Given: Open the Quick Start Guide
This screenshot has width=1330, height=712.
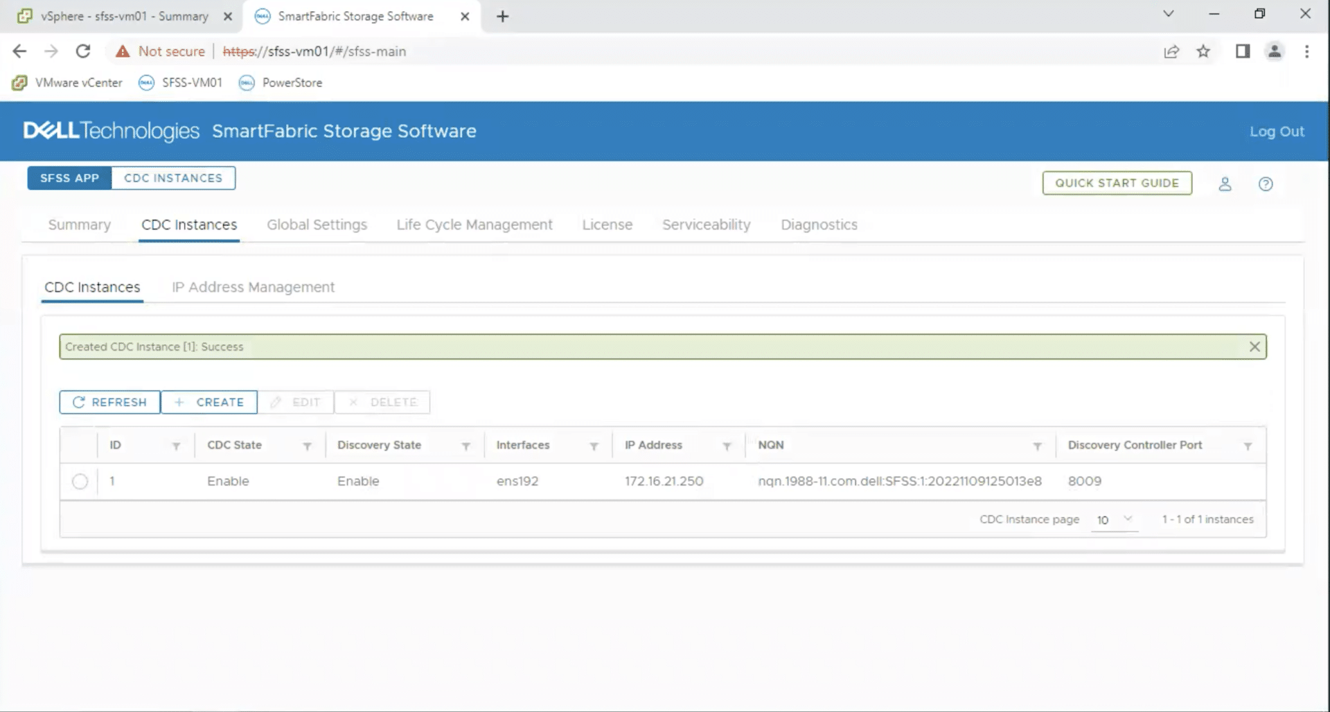Looking at the screenshot, I should pyautogui.click(x=1117, y=183).
